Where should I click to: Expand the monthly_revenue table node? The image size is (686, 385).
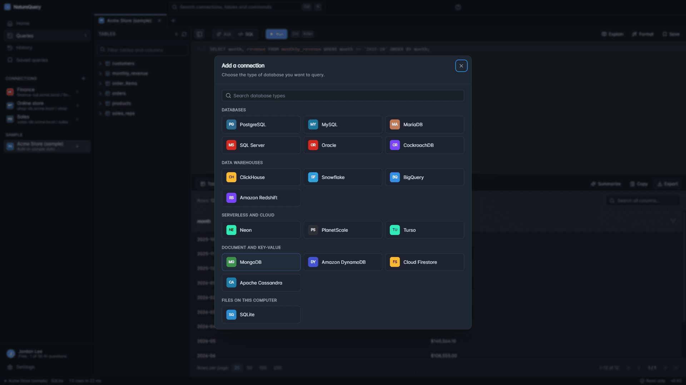(x=101, y=73)
